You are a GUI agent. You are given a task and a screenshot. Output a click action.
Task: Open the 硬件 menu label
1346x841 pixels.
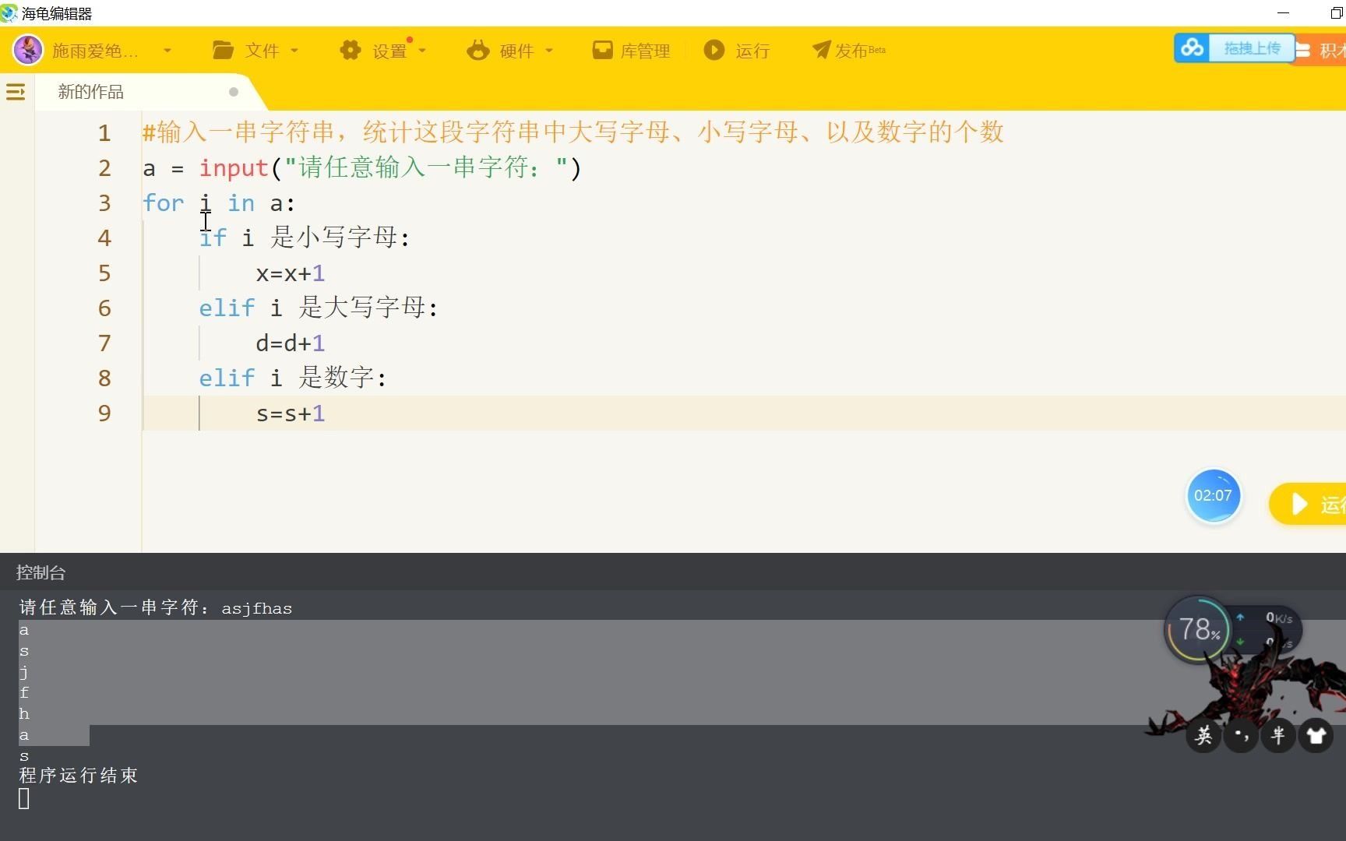(516, 51)
